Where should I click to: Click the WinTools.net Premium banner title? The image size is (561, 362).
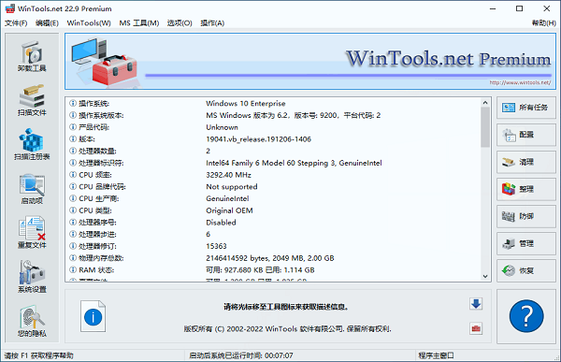pyautogui.click(x=448, y=59)
